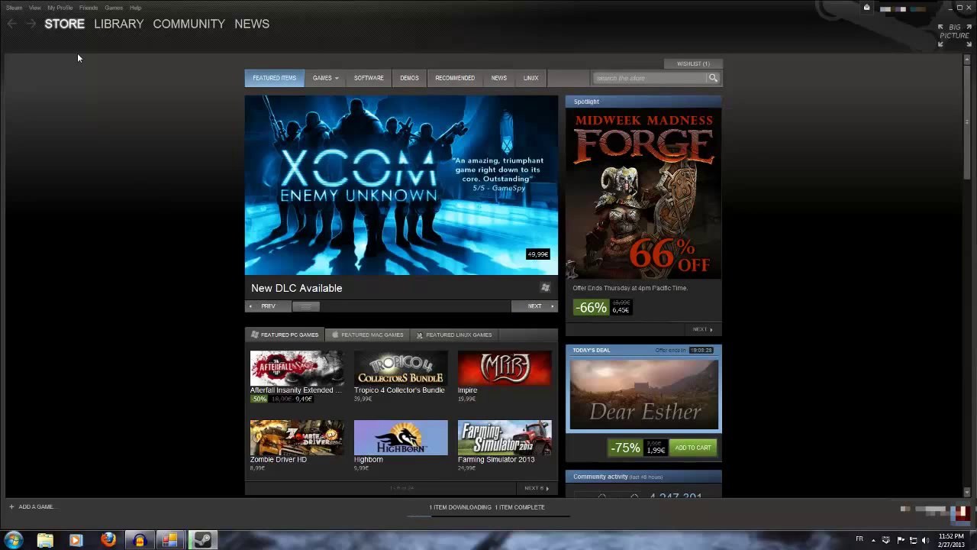This screenshot has height=550, width=977.
Task: Open the Recommended store tab
Action: 455,78
